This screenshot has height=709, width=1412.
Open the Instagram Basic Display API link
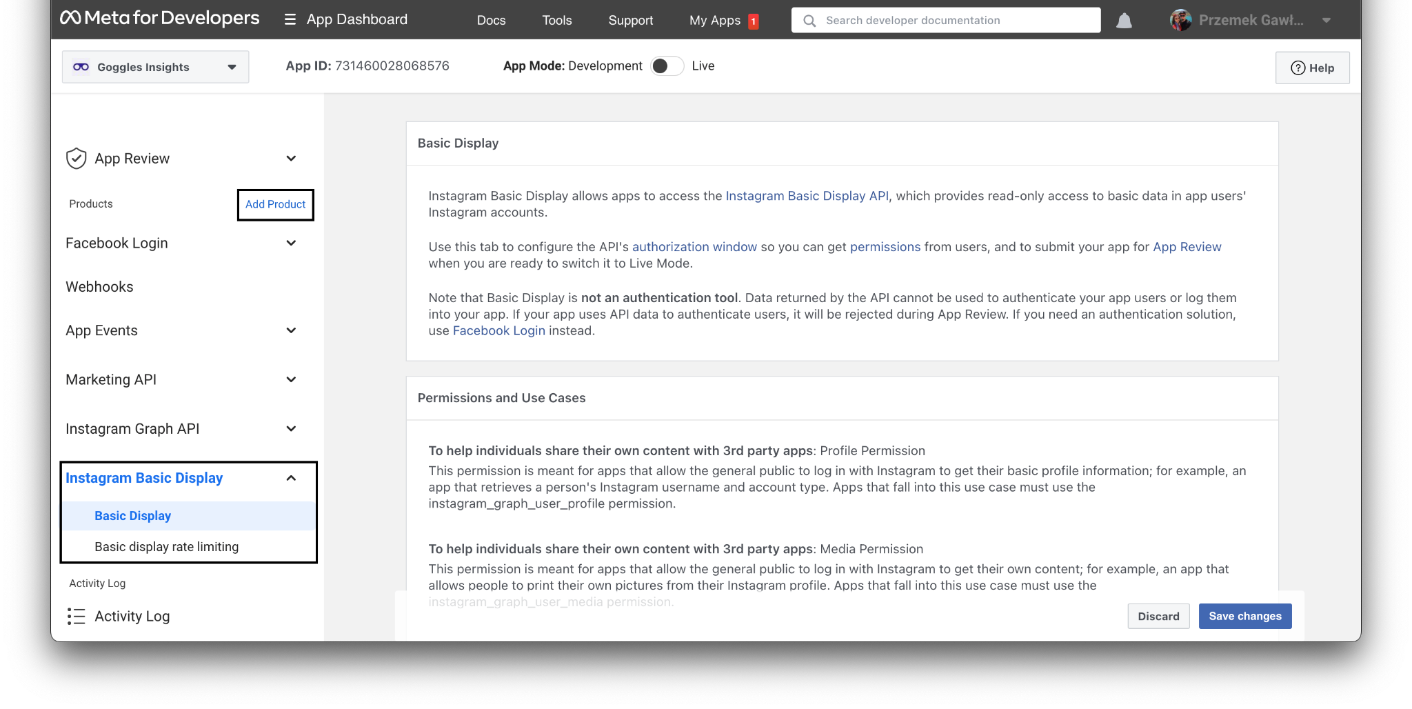(807, 196)
